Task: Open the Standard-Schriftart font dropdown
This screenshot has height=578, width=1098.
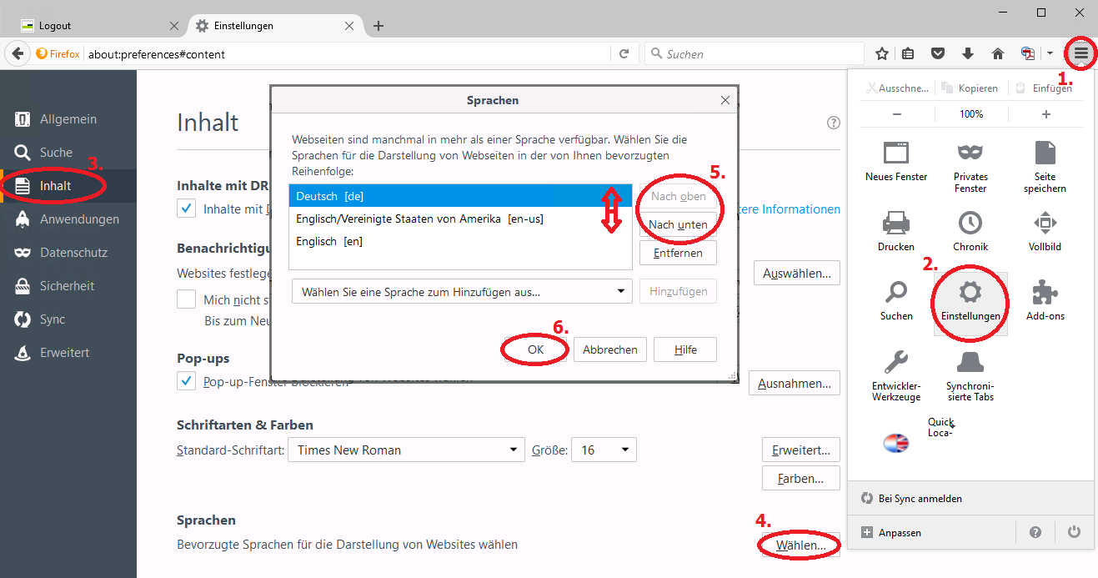Action: coord(406,450)
